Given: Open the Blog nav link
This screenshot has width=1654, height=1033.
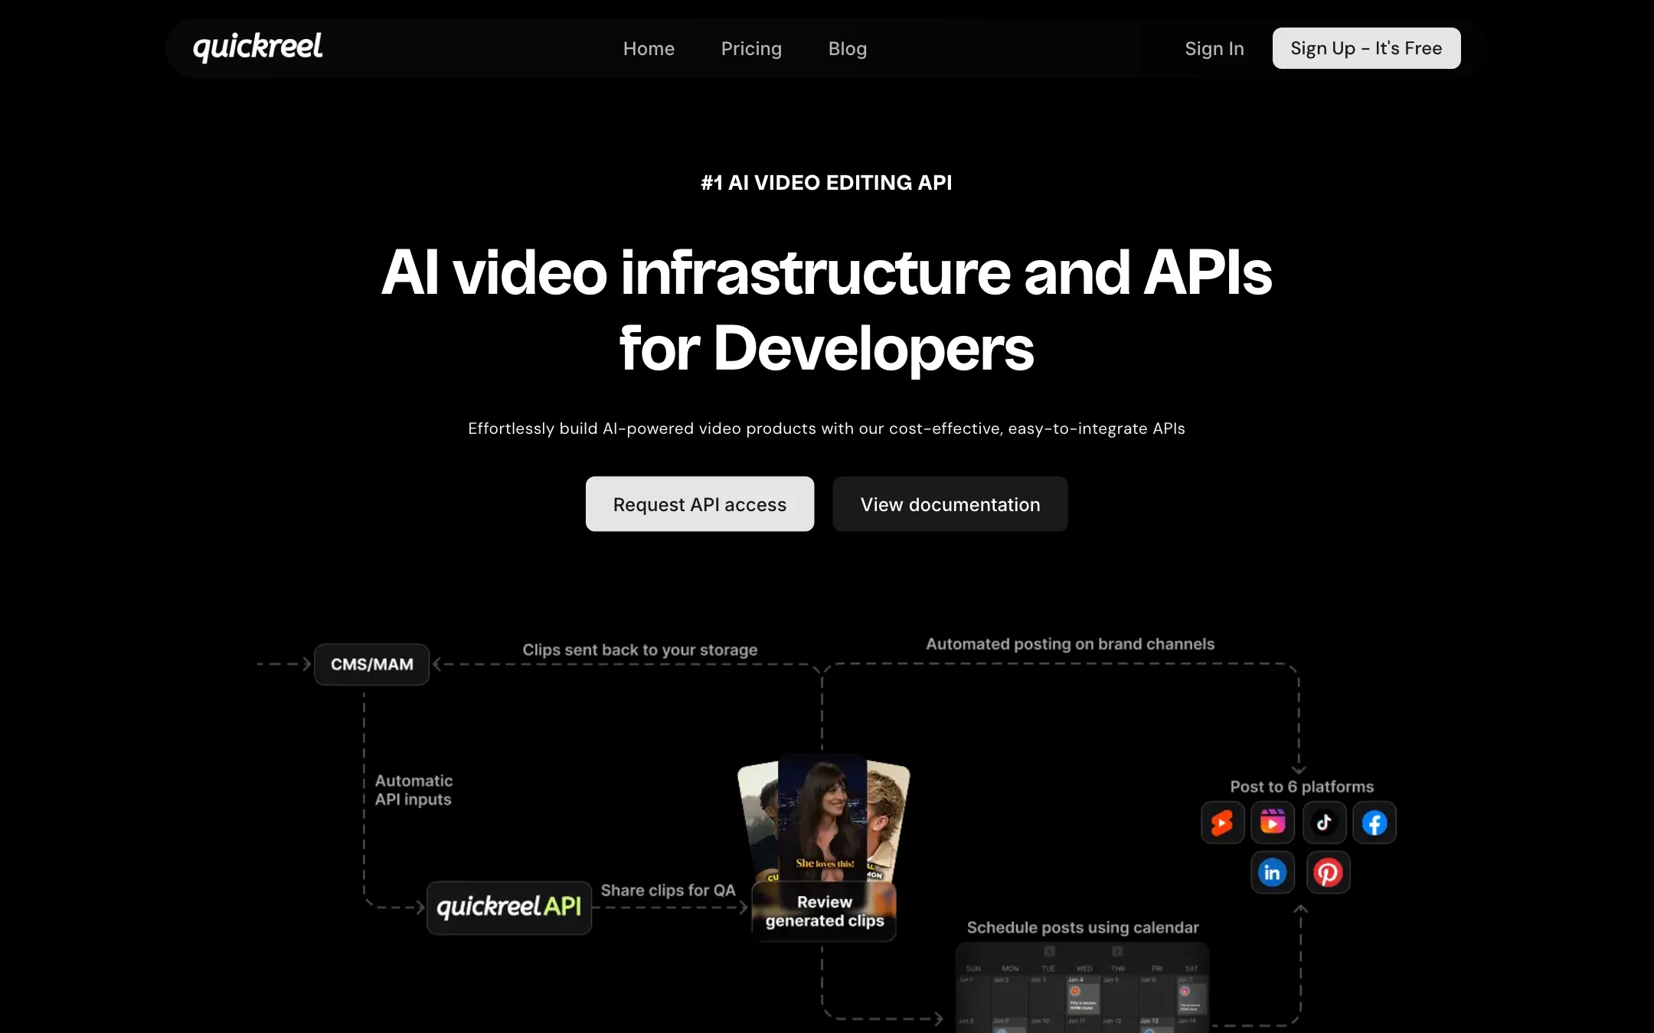Looking at the screenshot, I should click(848, 48).
